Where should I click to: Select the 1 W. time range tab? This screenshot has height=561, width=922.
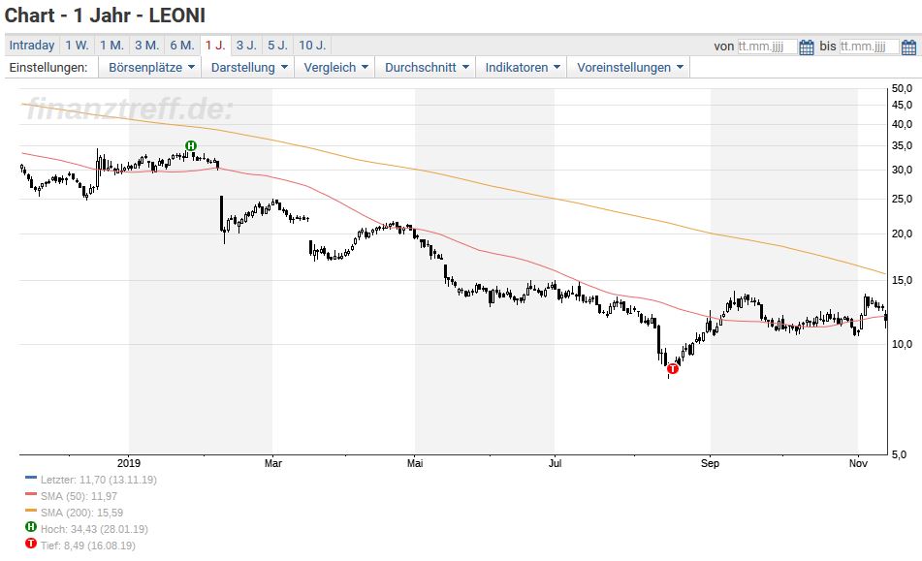pos(77,46)
